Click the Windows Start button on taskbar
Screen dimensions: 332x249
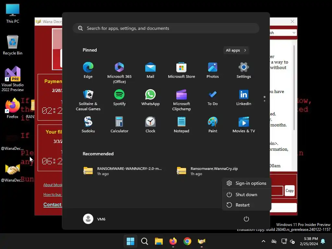(130, 241)
